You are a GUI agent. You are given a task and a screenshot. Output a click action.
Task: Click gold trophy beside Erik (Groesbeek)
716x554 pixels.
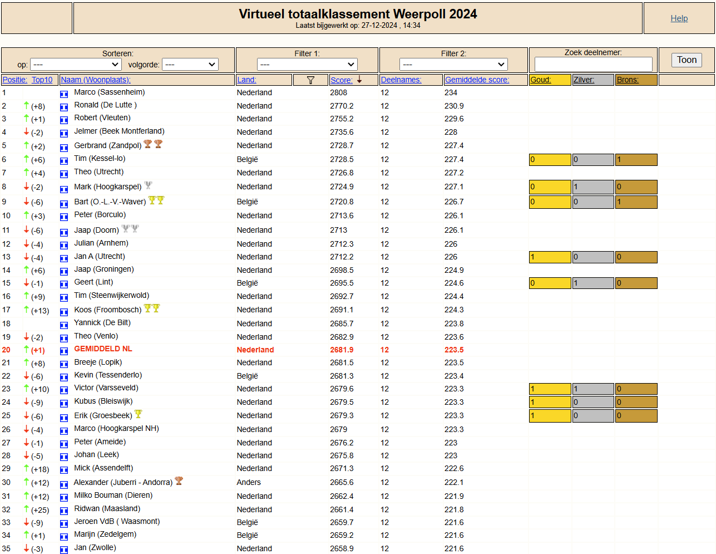click(x=139, y=414)
